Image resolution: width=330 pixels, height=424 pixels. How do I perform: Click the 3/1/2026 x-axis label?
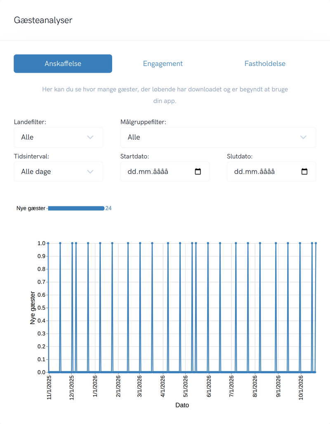click(x=139, y=386)
